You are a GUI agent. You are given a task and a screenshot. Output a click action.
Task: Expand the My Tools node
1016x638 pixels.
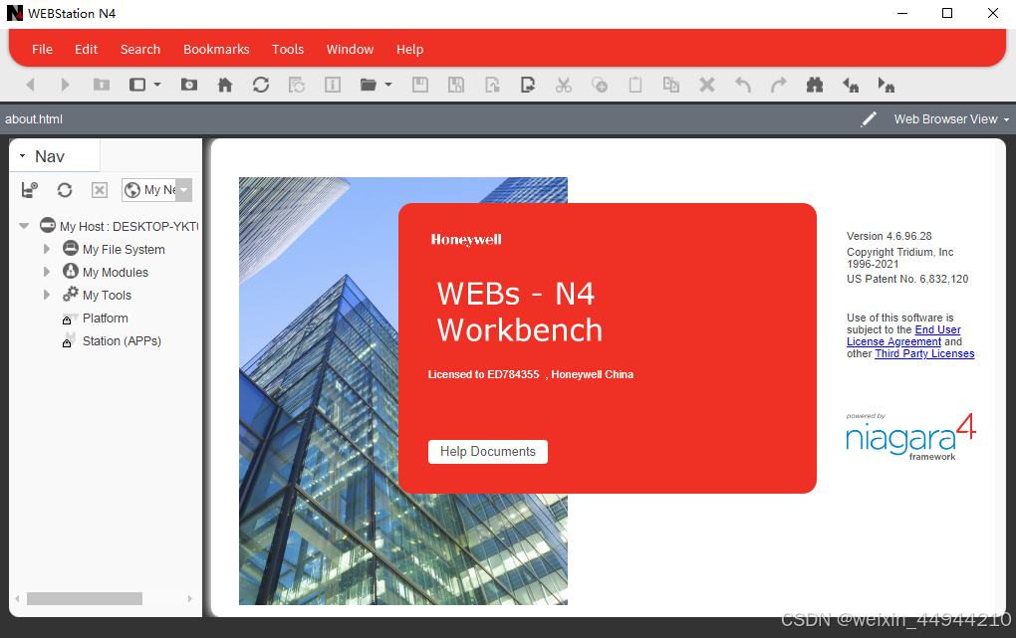click(47, 295)
